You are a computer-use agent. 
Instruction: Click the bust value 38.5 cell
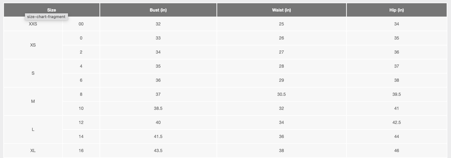click(158, 108)
